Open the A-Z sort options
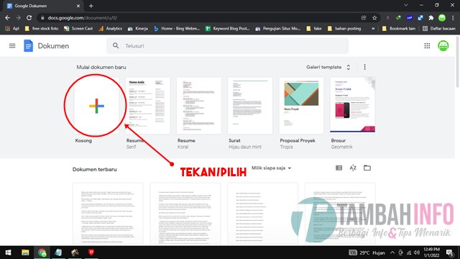This screenshot has width=460, height=259. coord(353,168)
